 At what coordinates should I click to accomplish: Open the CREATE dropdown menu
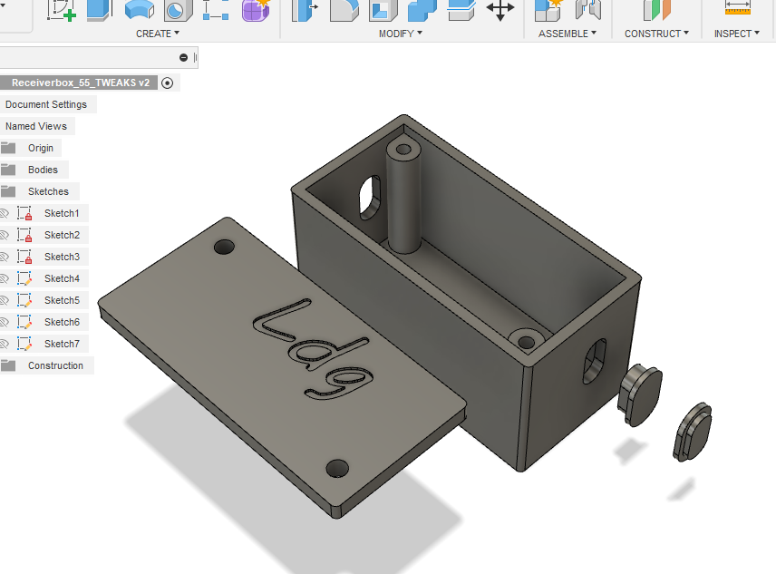[x=158, y=34]
